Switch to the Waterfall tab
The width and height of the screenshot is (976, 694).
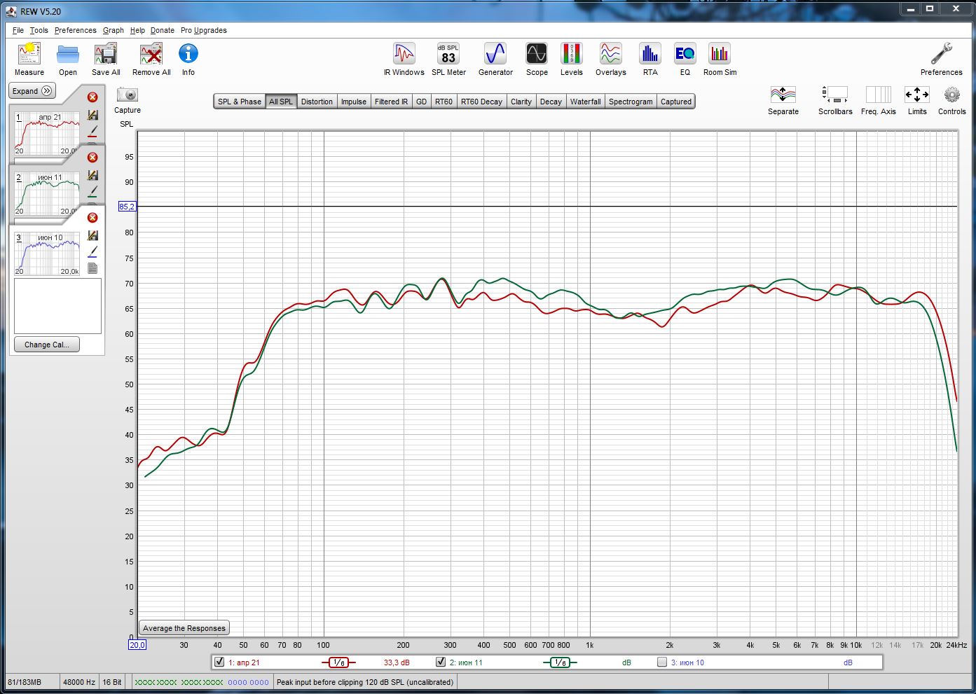[x=585, y=102]
